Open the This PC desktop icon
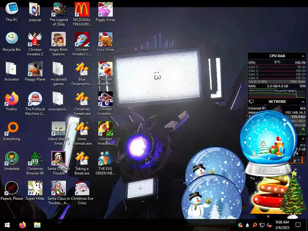 click(12, 12)
